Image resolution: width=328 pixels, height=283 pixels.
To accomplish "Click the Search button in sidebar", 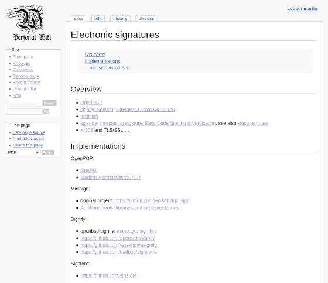I will [50, 103].
